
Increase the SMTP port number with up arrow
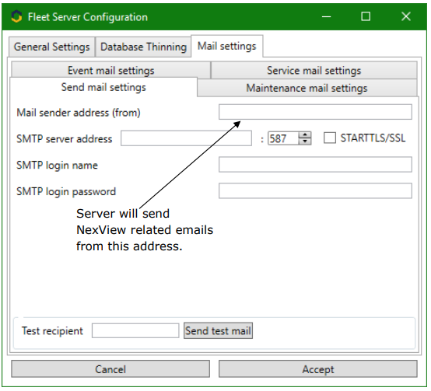[305, 135]
